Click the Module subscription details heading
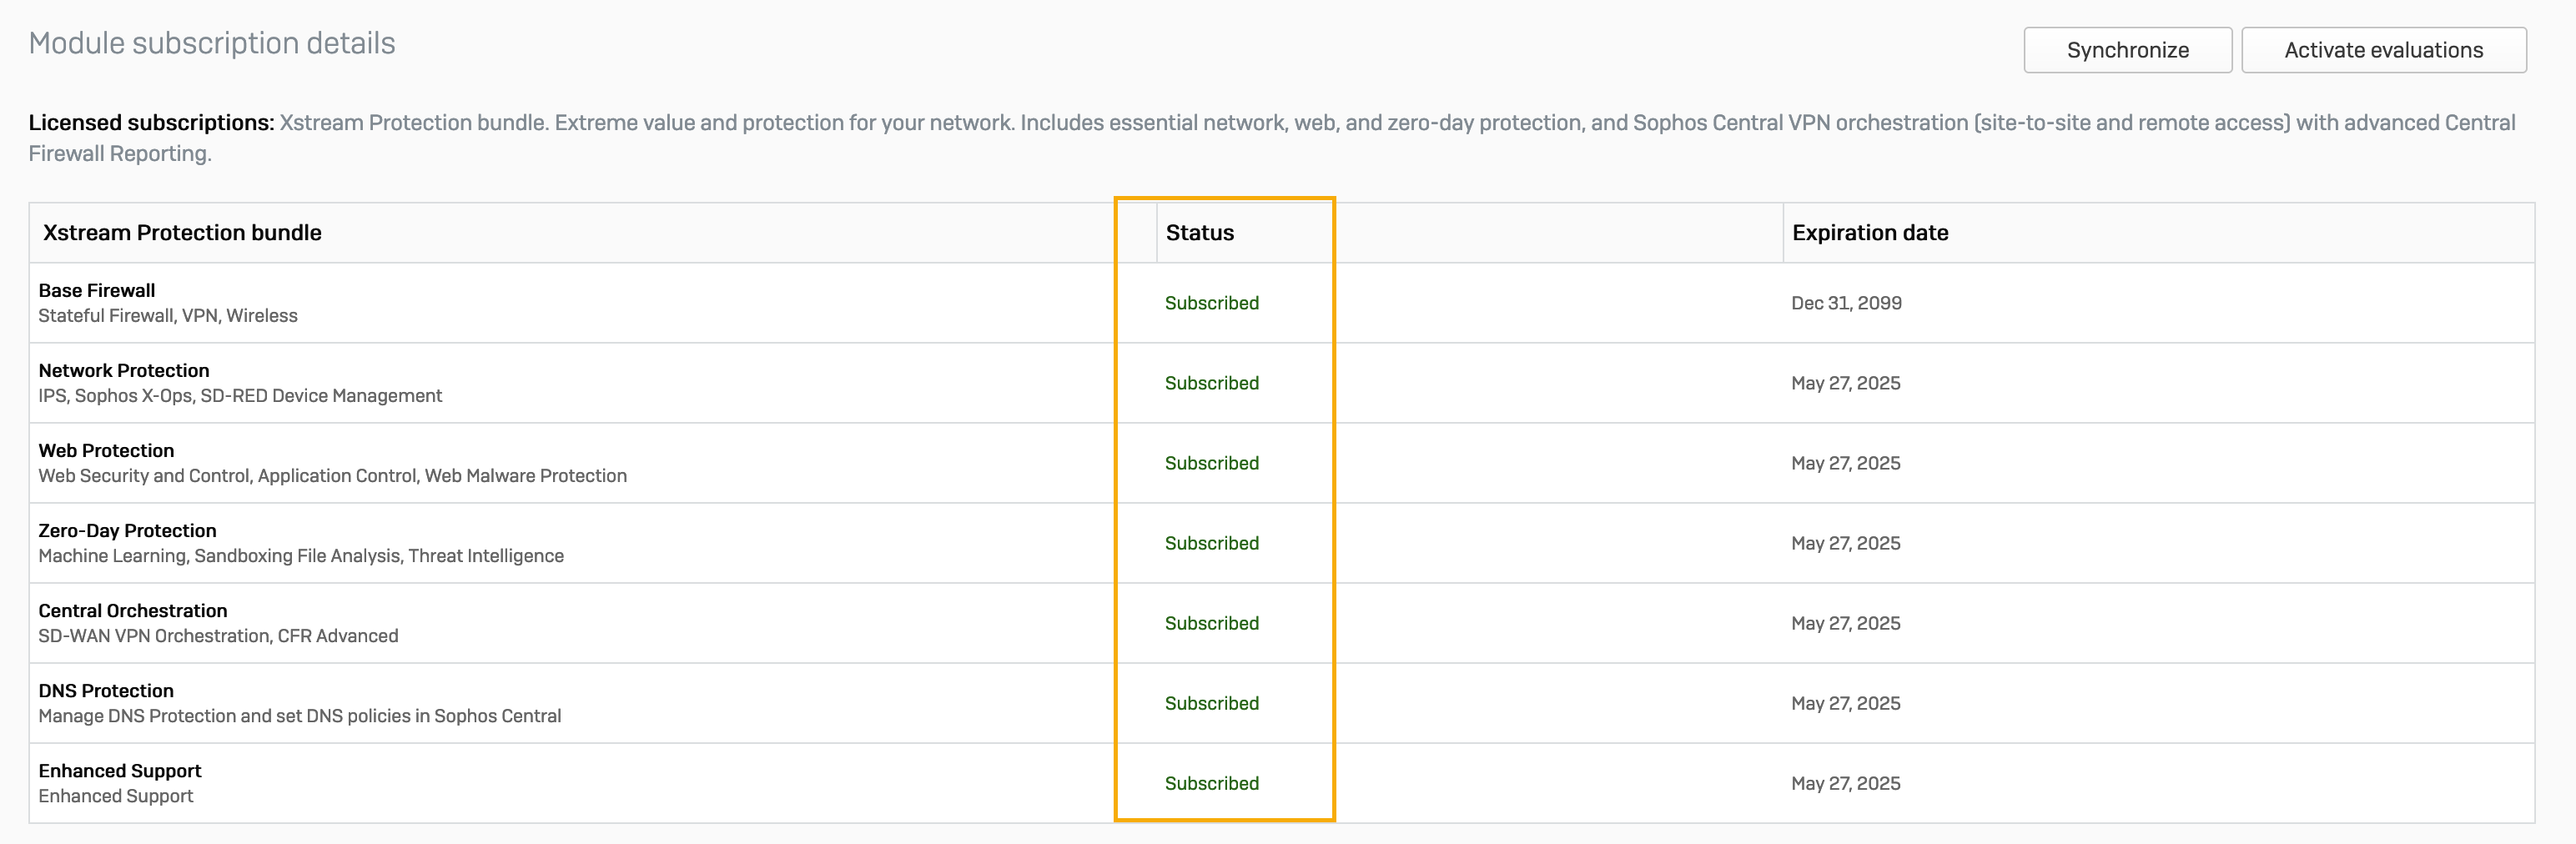2576x844 pixels. point(212,43)
